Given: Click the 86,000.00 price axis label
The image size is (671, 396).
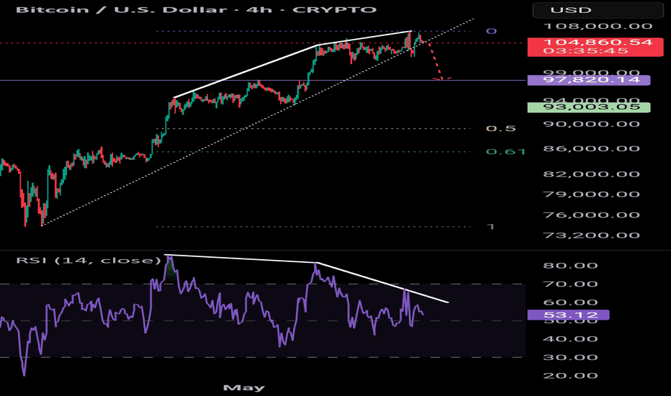Looking at the screenshot, I should 592,149.
